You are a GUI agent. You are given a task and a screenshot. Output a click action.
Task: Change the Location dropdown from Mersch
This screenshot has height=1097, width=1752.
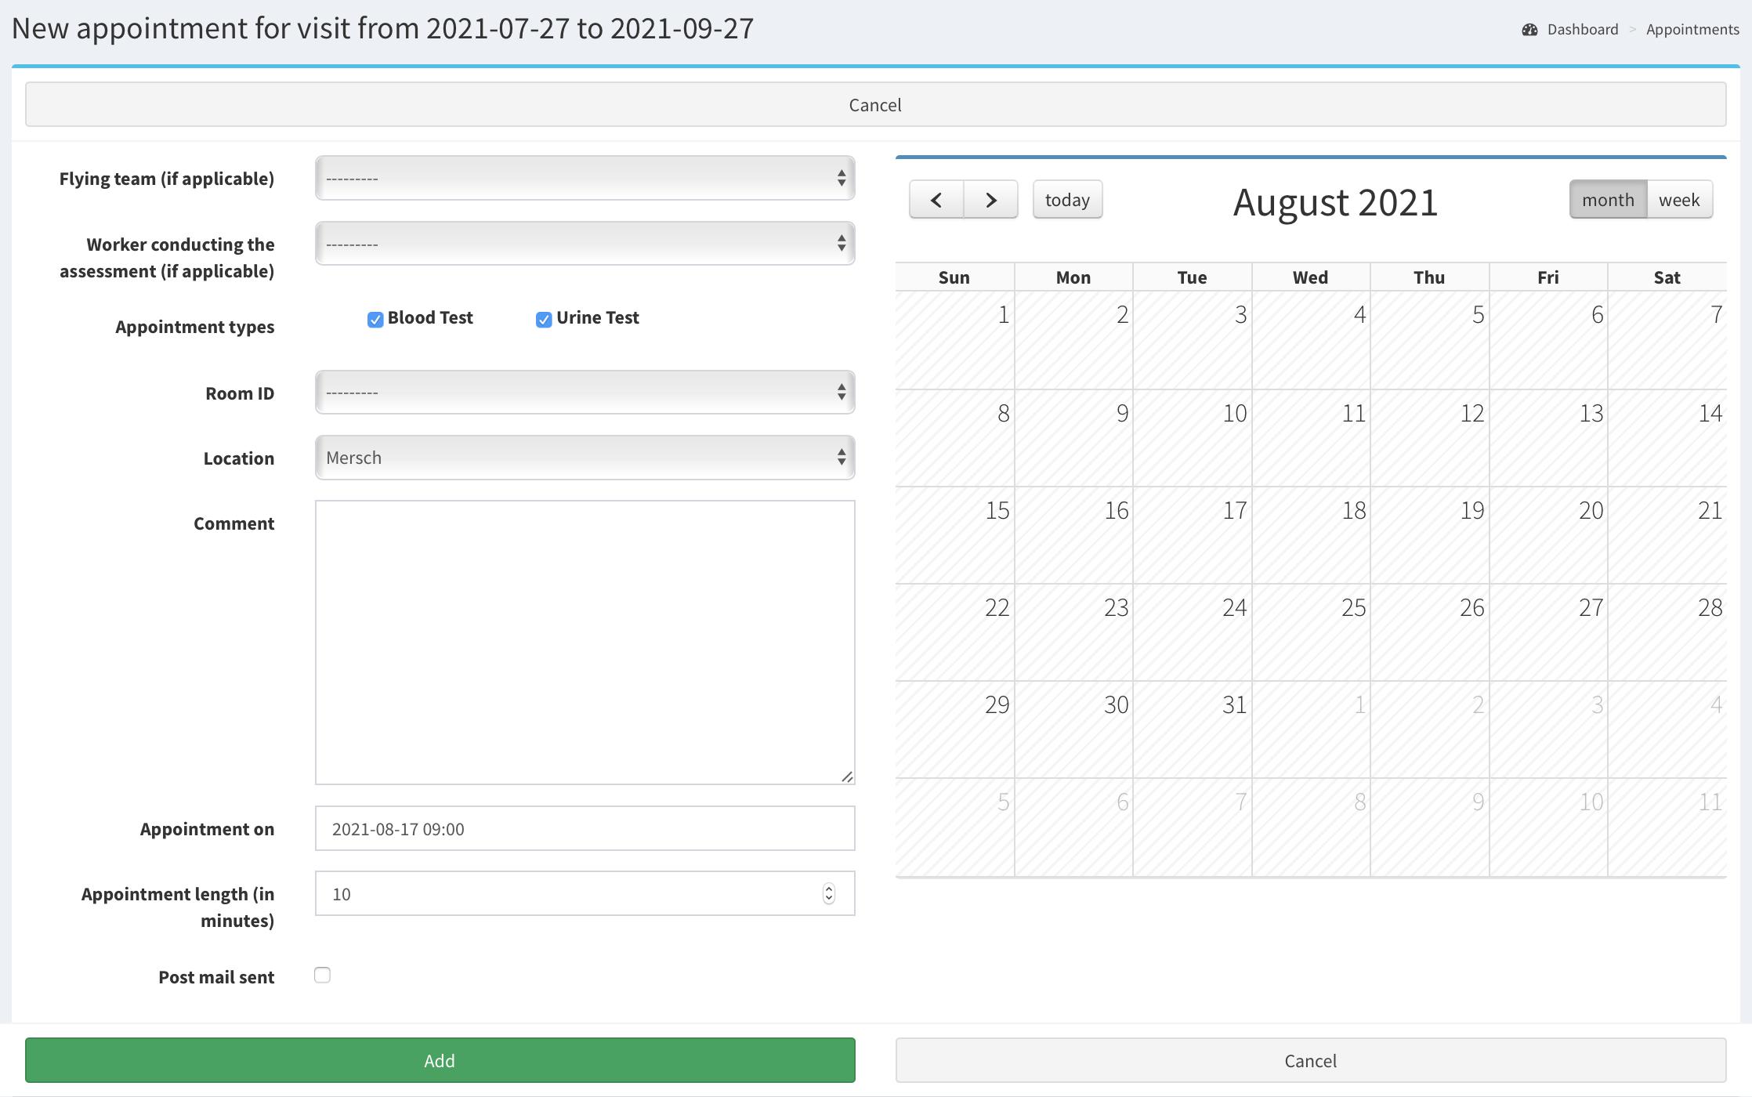[585, 458]
